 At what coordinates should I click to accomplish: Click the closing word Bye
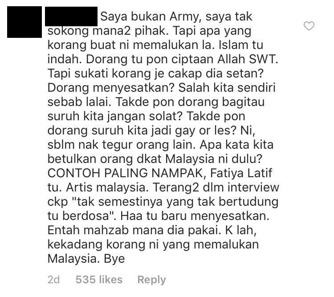point(114,259)
